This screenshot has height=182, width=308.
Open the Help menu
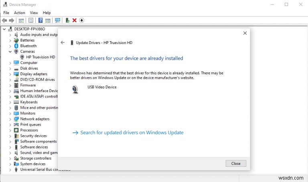[x=47, y=13]
